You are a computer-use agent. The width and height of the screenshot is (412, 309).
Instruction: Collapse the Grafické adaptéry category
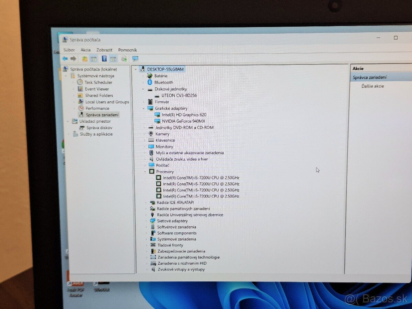[144, 108]
